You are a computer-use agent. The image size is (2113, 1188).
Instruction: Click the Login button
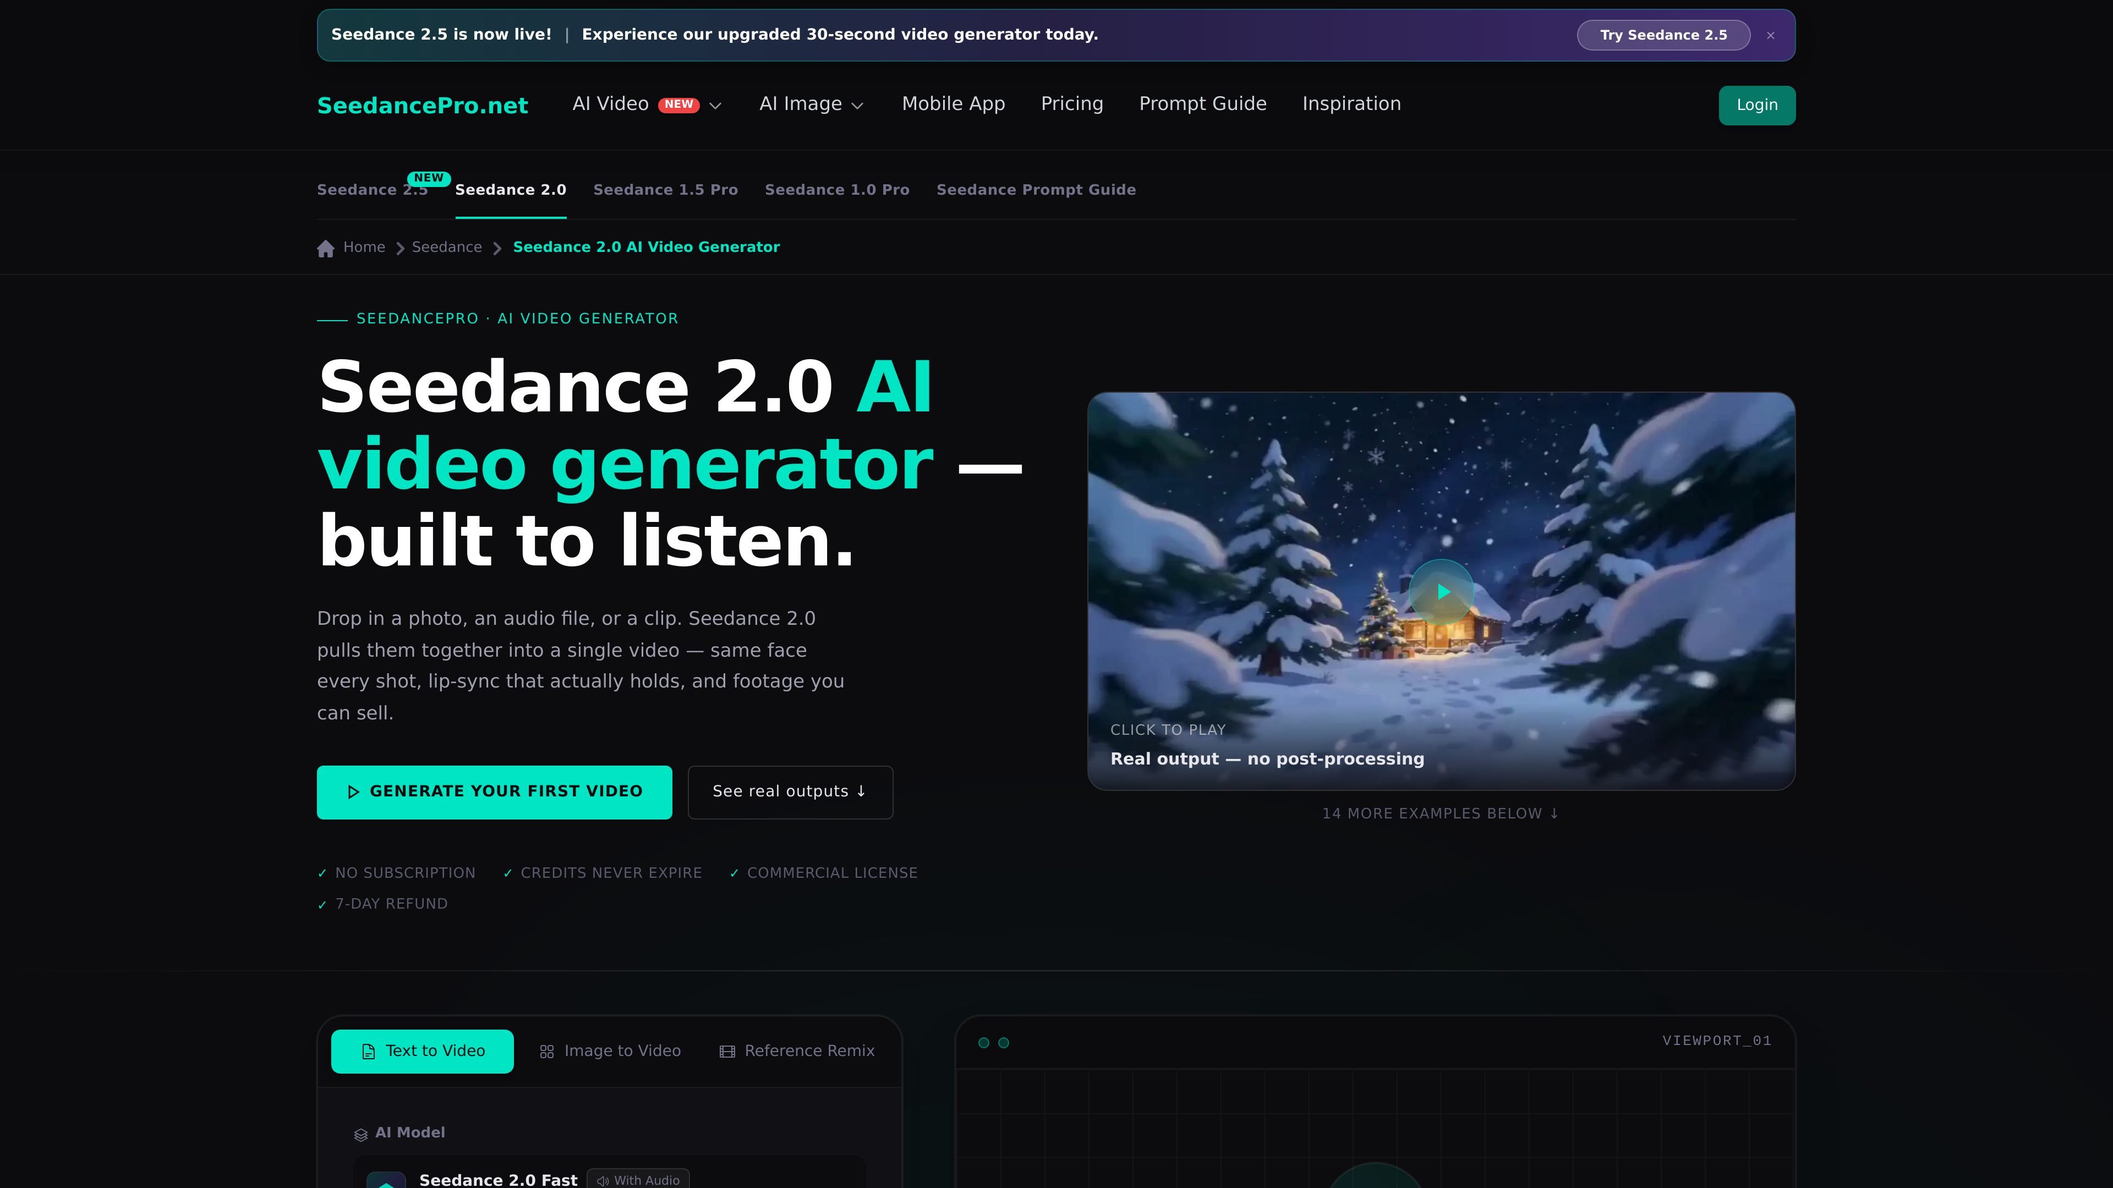click(1756, 105)
